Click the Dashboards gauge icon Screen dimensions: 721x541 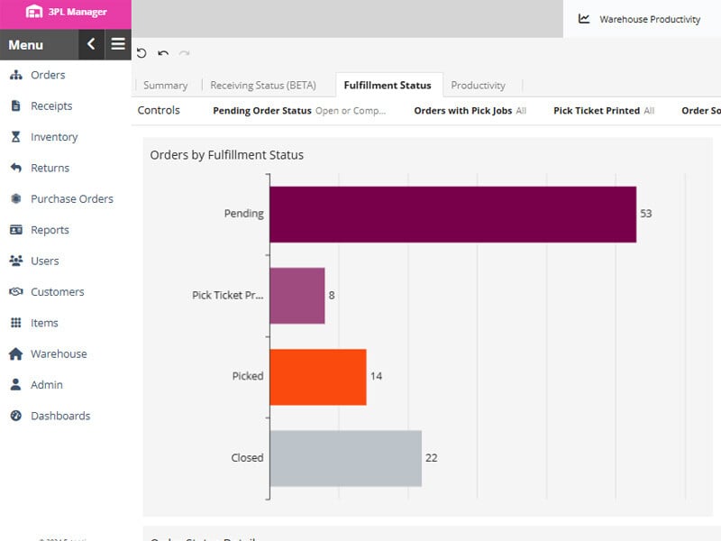[16, 416]
